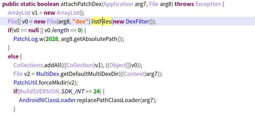Viewport: 255px width, 115px height.
Task: Open AndroidNClassLoader class reference
Action: coord(47,100)
